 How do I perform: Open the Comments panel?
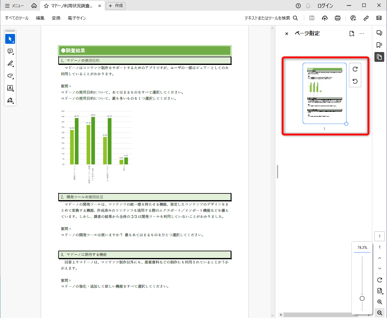pos(379,32)
